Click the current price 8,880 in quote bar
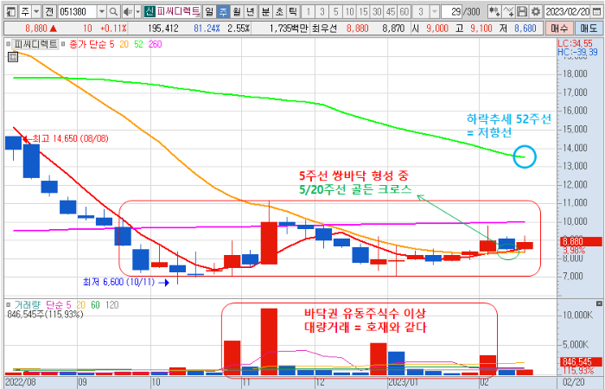This screenshot has height=389, width=605. pyautogui.click(x=36, y=29)
